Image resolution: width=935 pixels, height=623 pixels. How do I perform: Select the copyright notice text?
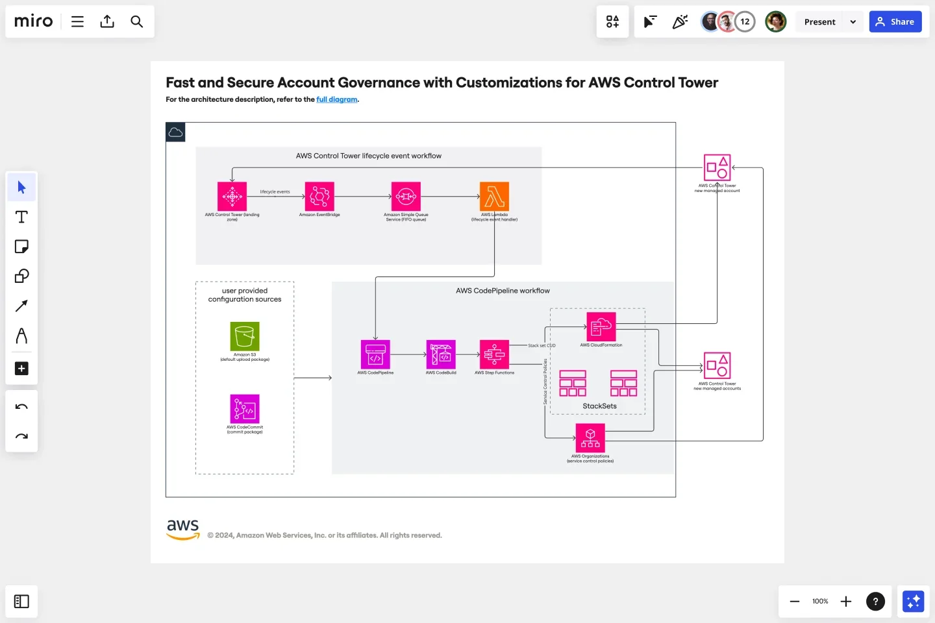(x=325, y=535)
